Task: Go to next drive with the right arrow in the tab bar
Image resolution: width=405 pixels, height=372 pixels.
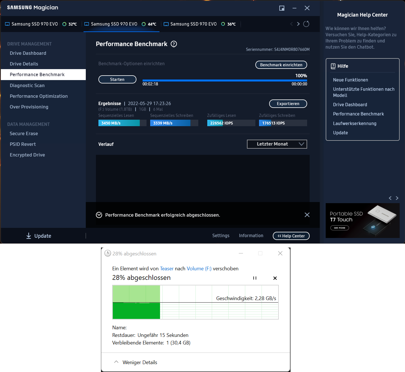Action: [x=298, y=24]
